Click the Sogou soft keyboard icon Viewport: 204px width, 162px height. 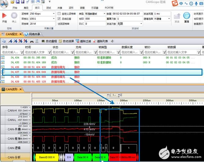point(201,3)
